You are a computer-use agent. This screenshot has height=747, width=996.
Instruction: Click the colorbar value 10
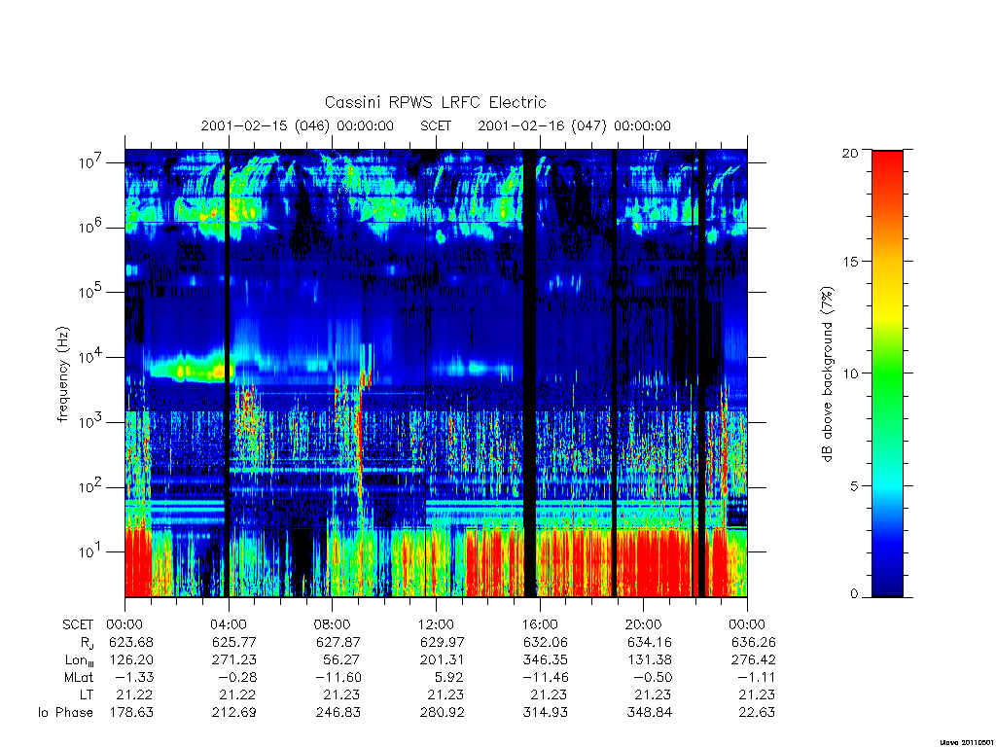pos(849,373)
